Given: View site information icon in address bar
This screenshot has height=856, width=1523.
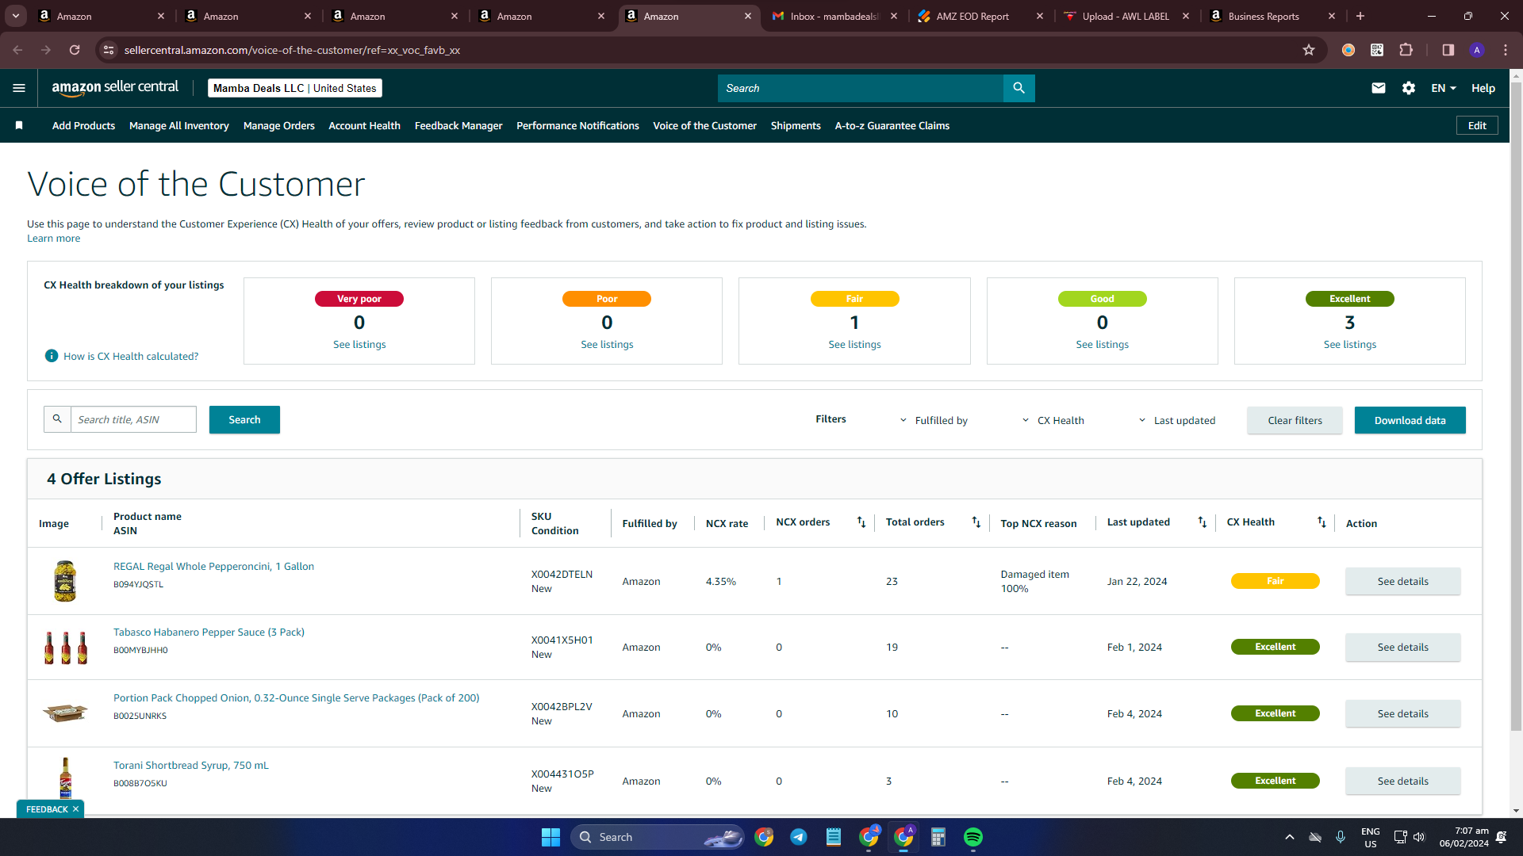Looking at the screenshot, I should click(109, 50).
